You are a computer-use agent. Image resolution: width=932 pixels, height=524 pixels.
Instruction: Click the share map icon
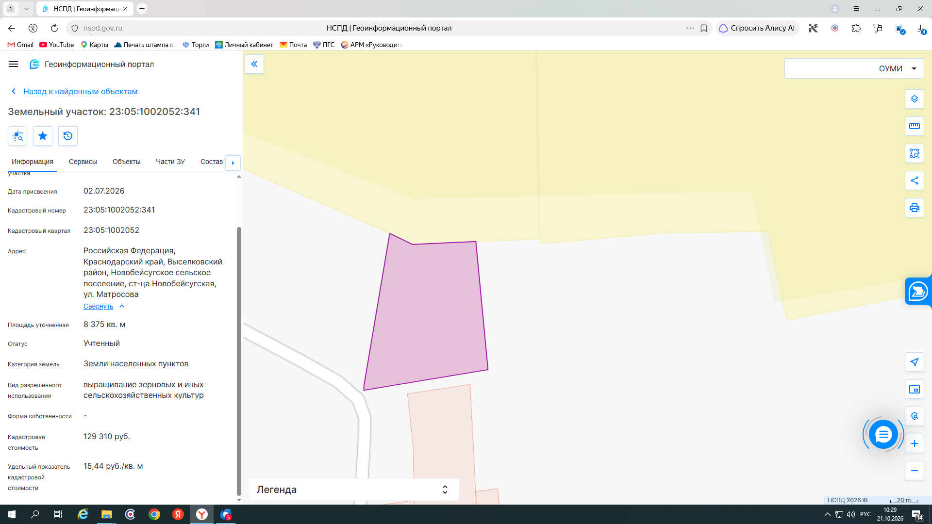pos(915,180)
